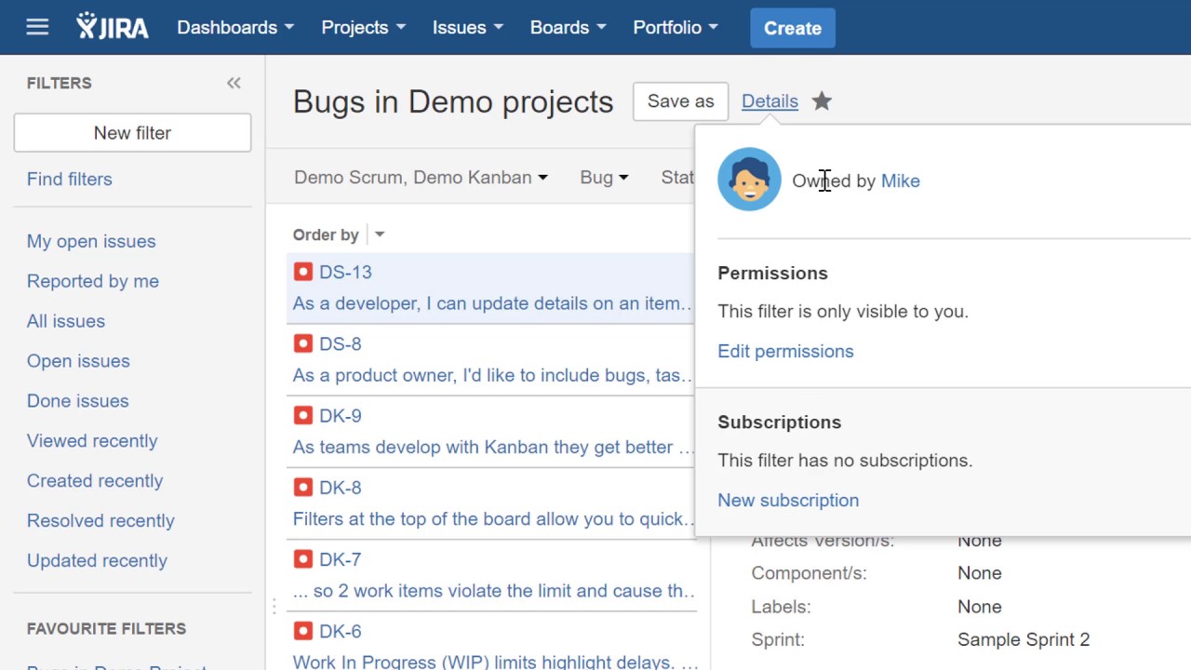This screenshot has width=1191, height=670.
Task: Click summary 'As a product owner, I'd like to include bugs'
Action: (x=493, y=375)
